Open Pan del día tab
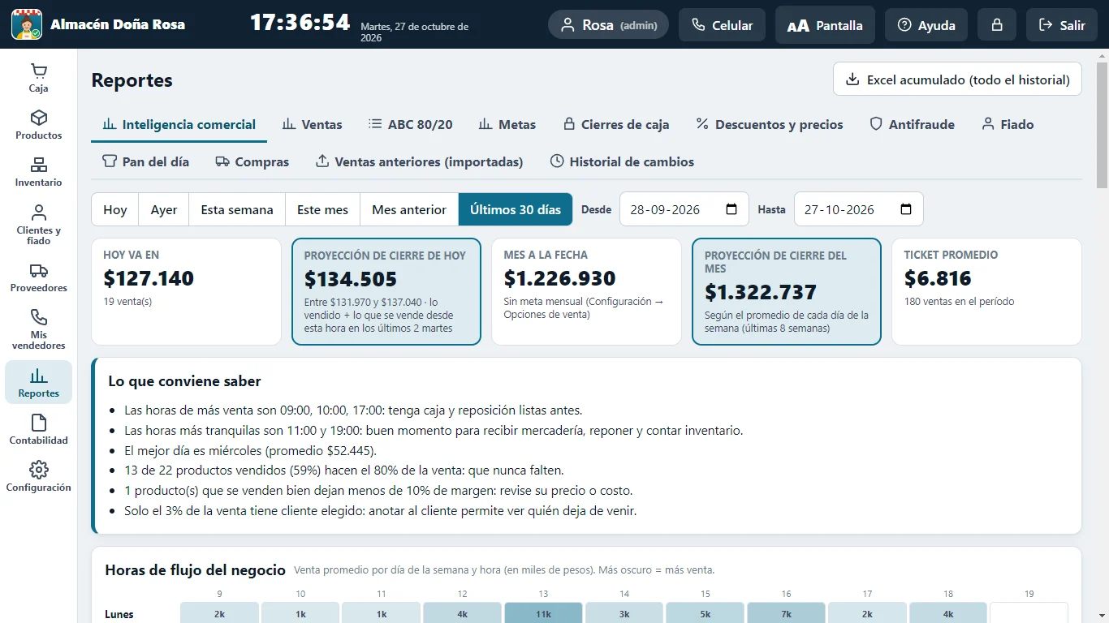This screenshot has width=1109, height=623. click(x=145, y=162)
